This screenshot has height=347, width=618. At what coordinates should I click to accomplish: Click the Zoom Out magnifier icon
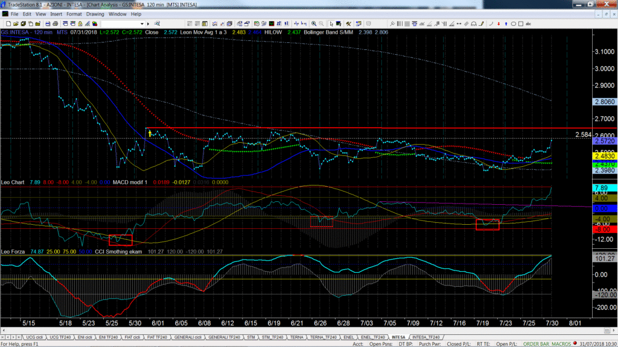coord(321,24)
